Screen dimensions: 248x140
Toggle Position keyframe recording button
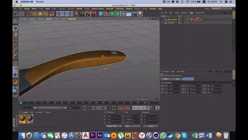(x=134, y=108)
